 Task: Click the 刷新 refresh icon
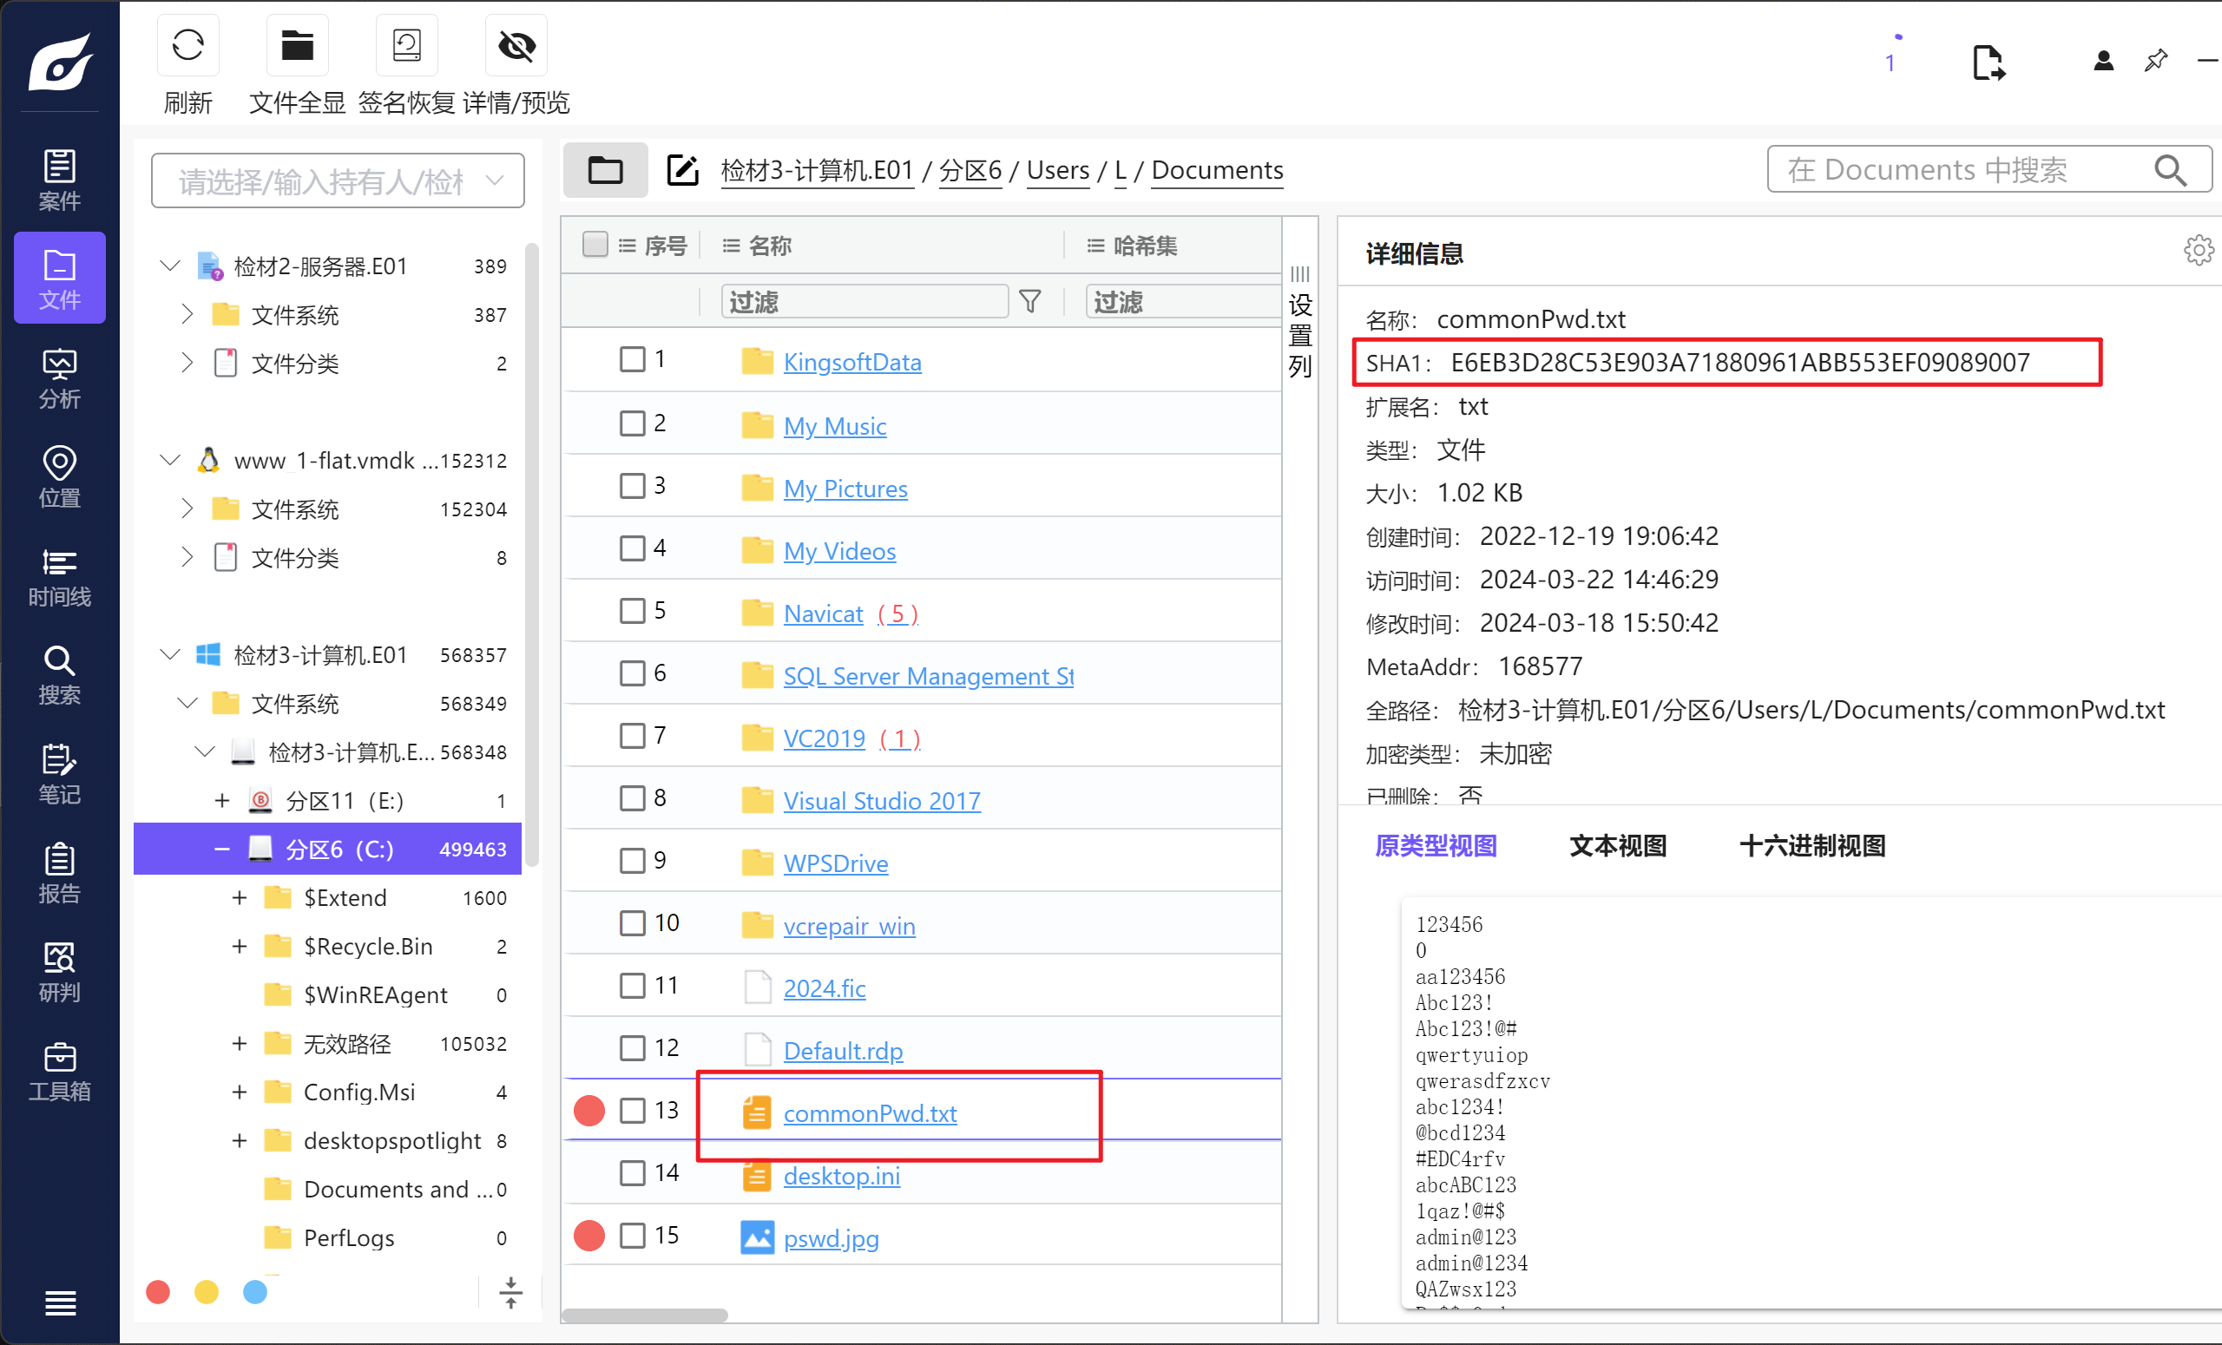(187, 45)
